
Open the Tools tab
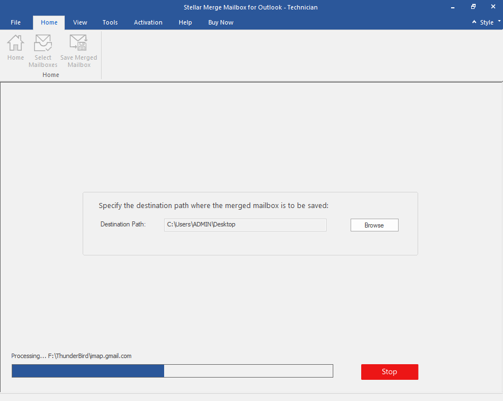pos(110,22)
